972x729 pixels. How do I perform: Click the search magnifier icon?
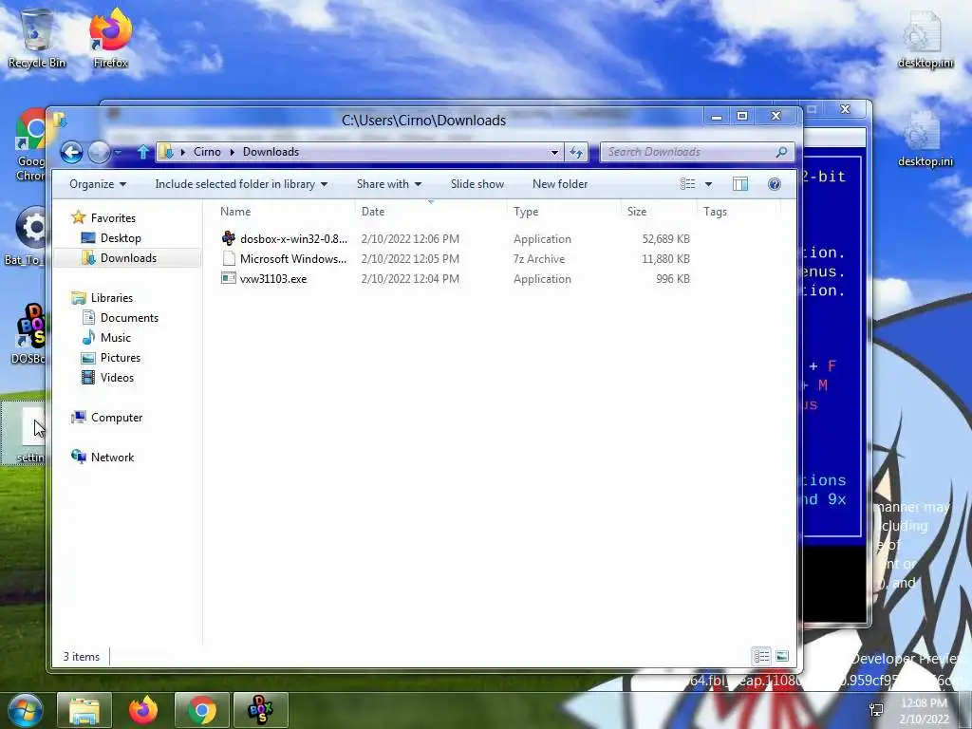tap(781, 152)
